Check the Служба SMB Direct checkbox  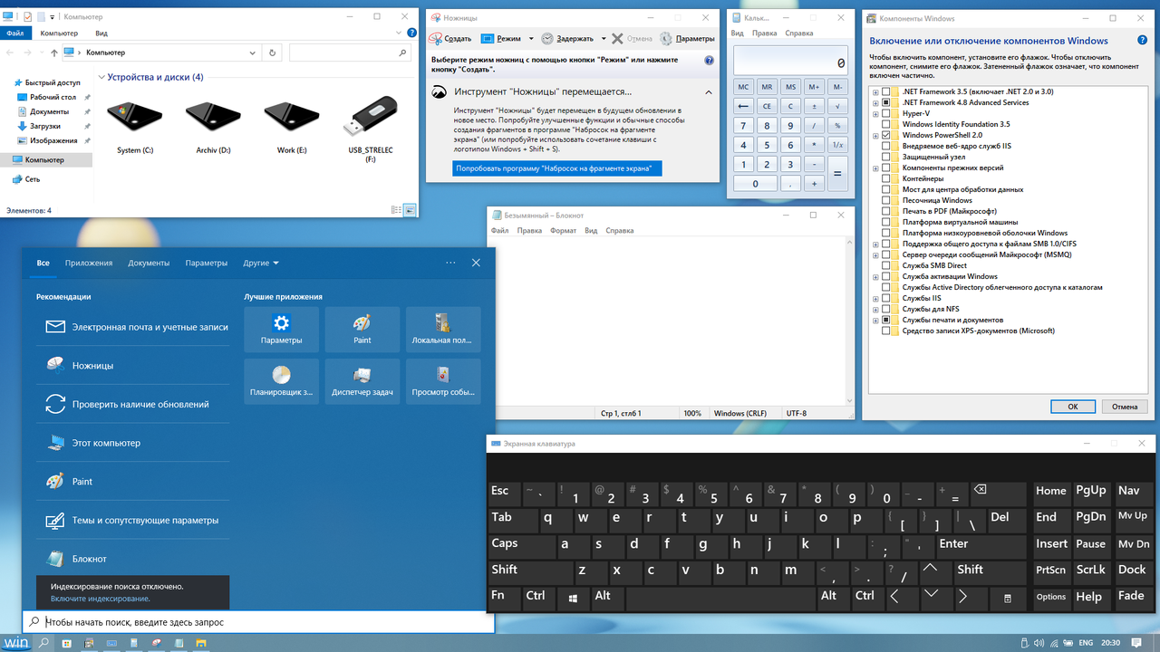pos(886,265)
